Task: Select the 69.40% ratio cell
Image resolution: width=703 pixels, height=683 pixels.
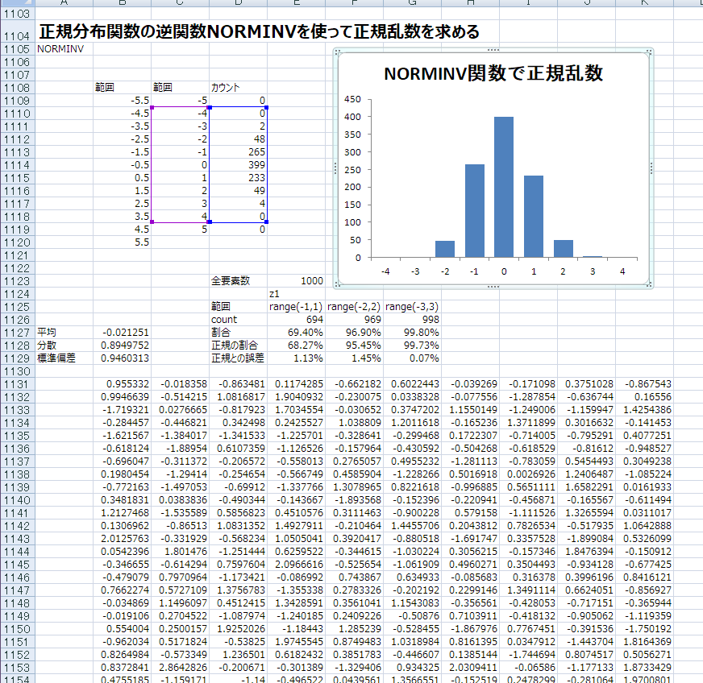Action: pos(297,333)
